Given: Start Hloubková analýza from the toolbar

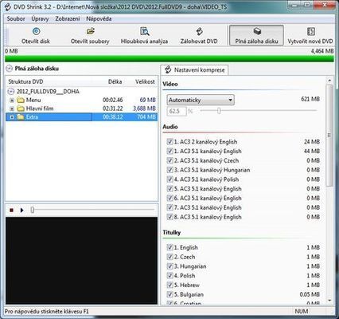Looking at the screenshot, I should pyautogui.click(x=145, y=31).
